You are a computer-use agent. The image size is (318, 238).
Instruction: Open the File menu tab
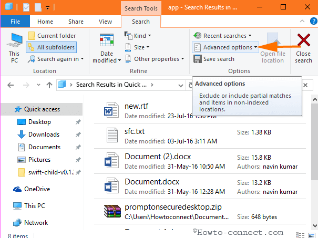click(x=15, y=22)
